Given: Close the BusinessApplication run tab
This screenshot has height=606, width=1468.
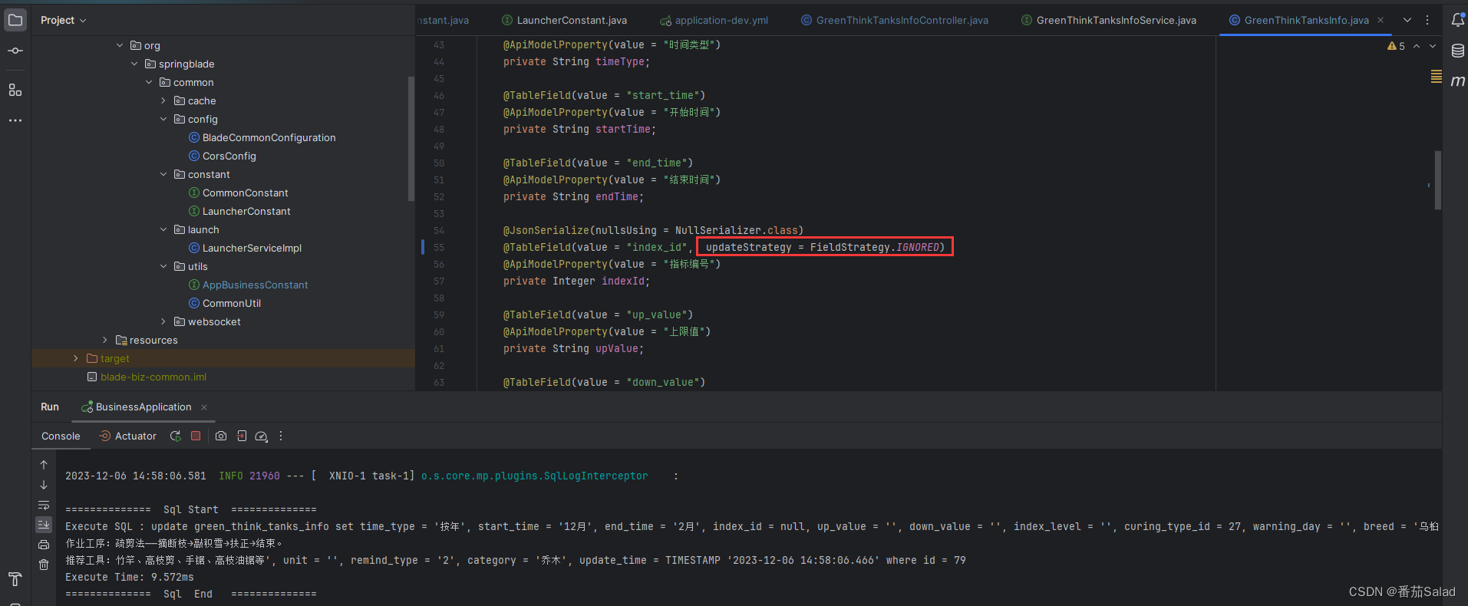Looking at the screenshot, I should point(204,407).
